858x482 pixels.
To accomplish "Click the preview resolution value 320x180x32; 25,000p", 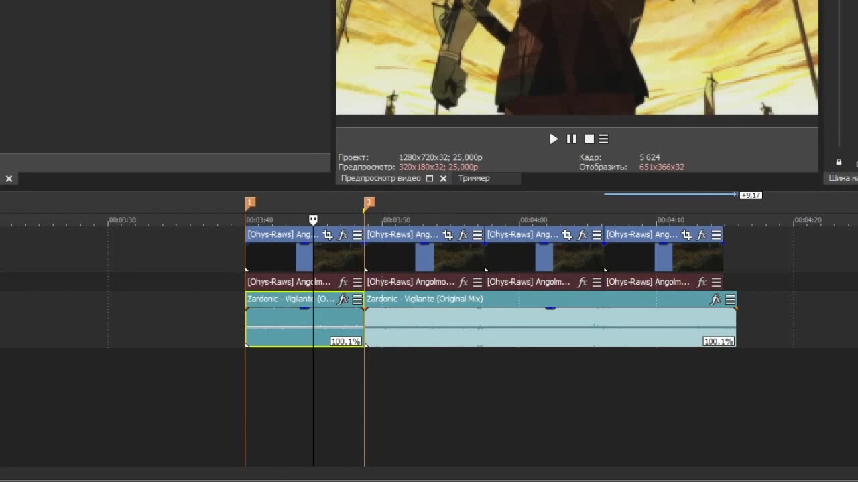I will pyautogui.click(x=438, y=167).
